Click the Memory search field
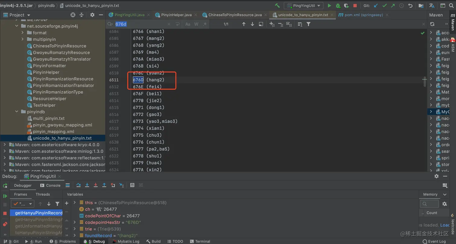 coord(429,204)
